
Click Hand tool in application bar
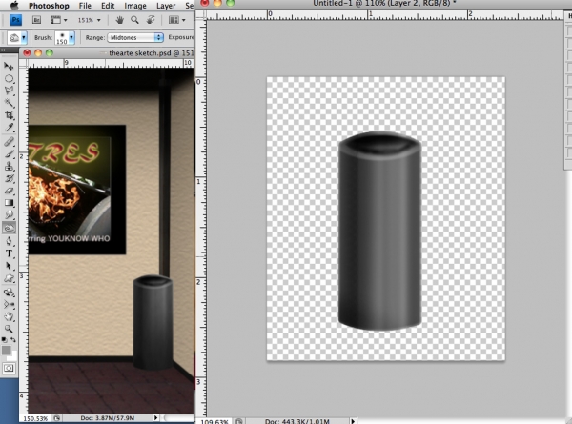click(119, 20)
